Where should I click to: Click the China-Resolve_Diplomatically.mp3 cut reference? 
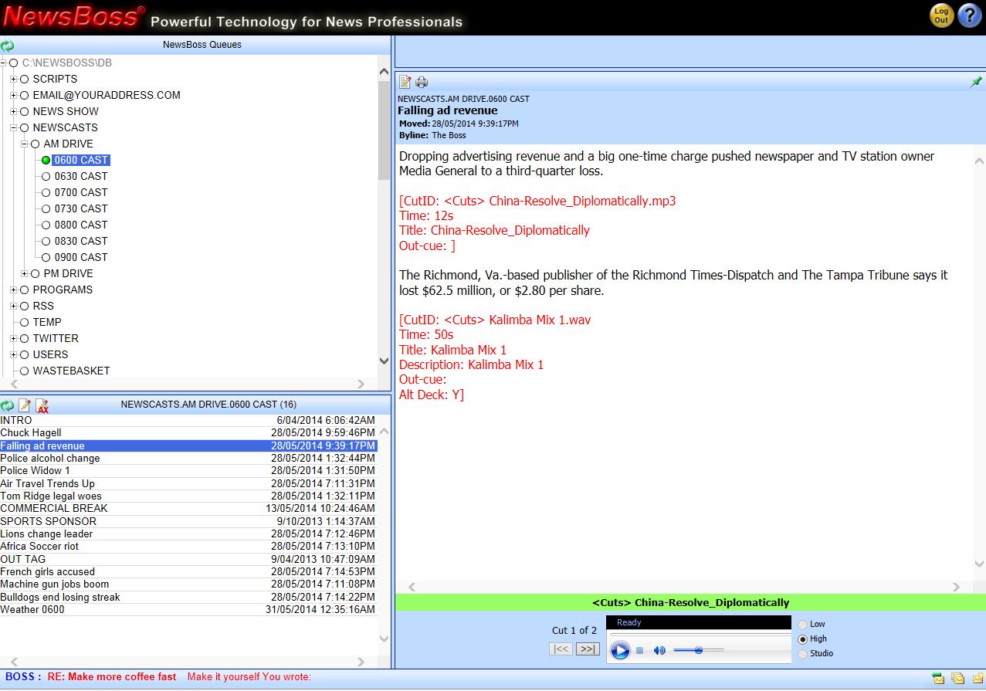537,201
